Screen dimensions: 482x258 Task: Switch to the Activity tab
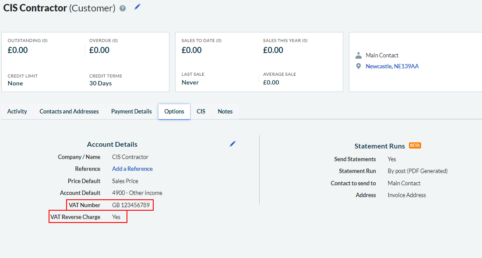[17, 111]
